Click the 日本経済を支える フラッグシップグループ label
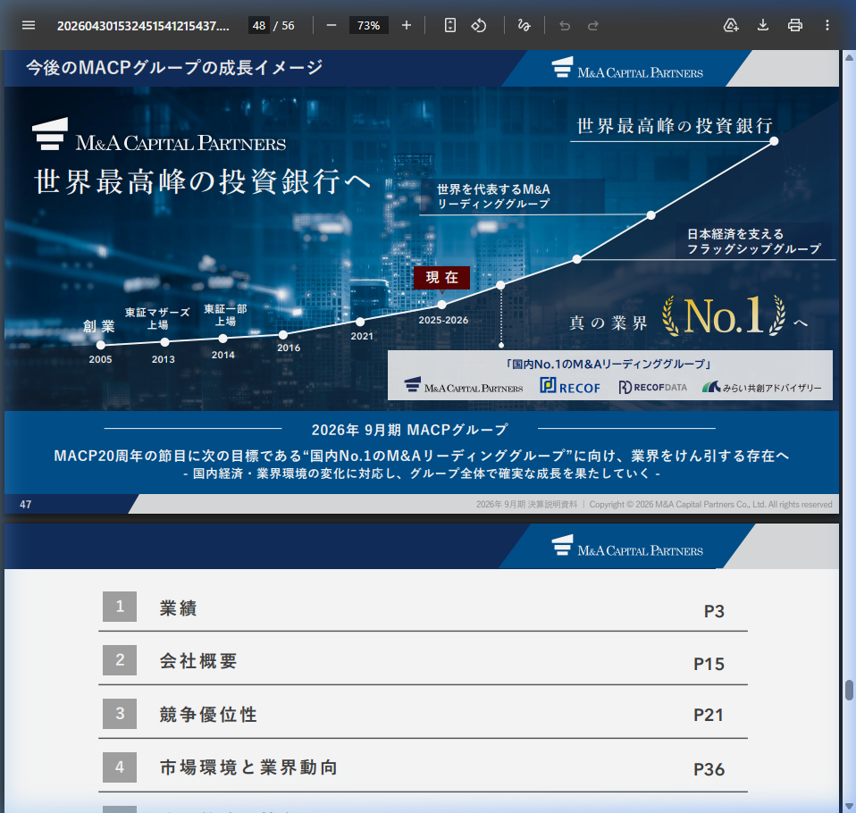 click(754, 241)
